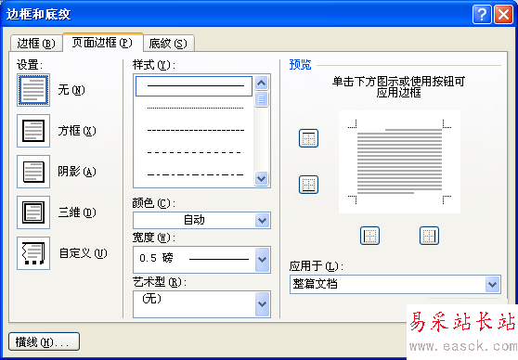
Task: Click the 方框(X) setting label
Action: 77,131
